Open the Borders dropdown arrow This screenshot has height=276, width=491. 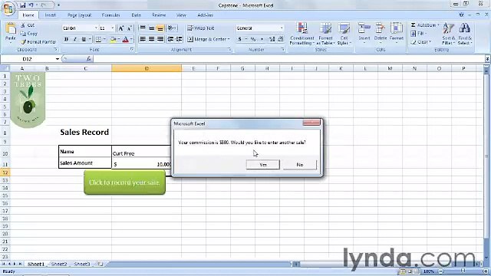(x=104, y=39)
